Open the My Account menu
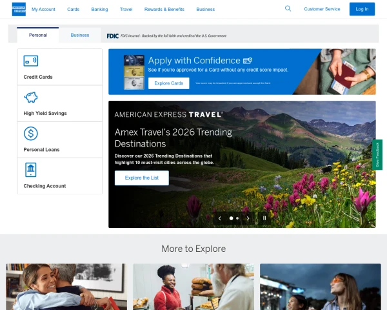387x310 pixels. (43, 10)
